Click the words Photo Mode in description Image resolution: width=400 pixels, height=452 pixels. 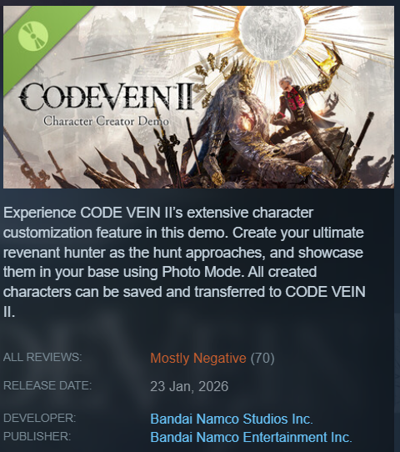(x=201, y=272)
